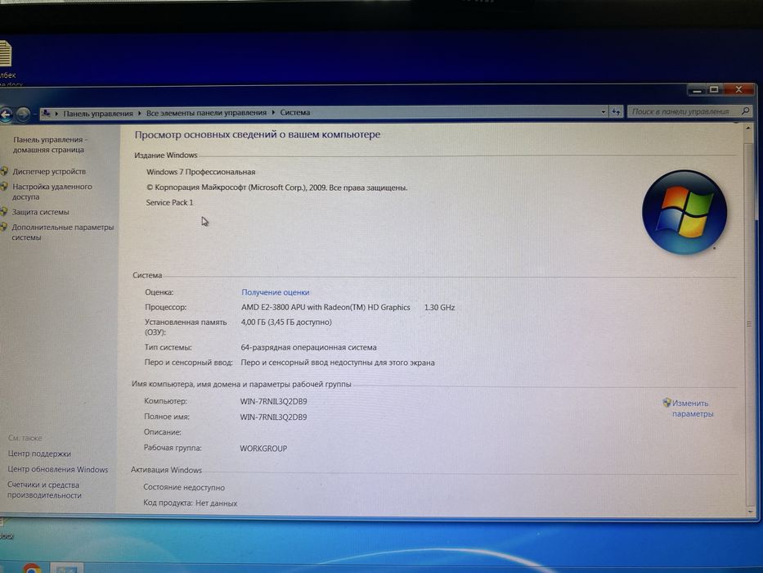The height and width of the screenshot is (573, 763).
Task: Click Service Pack 1 text
Action: pos(169,202)
